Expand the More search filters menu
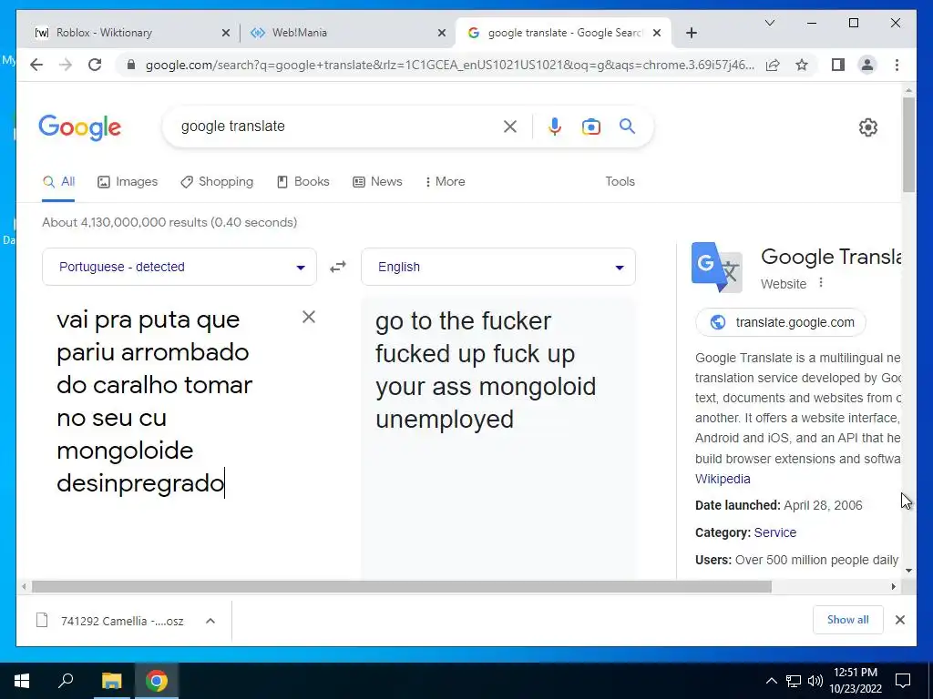Screen dimensions: 933x699 (445, 181)
